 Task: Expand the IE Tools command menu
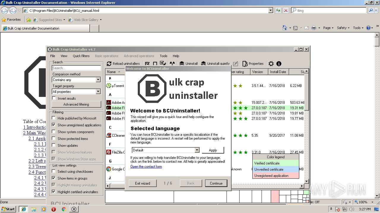[x=359, y=28]
